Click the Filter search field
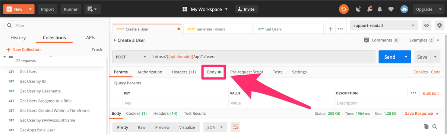The width and height of the screenshot is (447, 134). pos(54,26)
